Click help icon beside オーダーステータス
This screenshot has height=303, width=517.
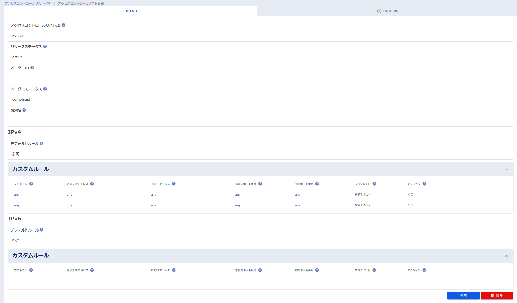(x=45, y=89)
